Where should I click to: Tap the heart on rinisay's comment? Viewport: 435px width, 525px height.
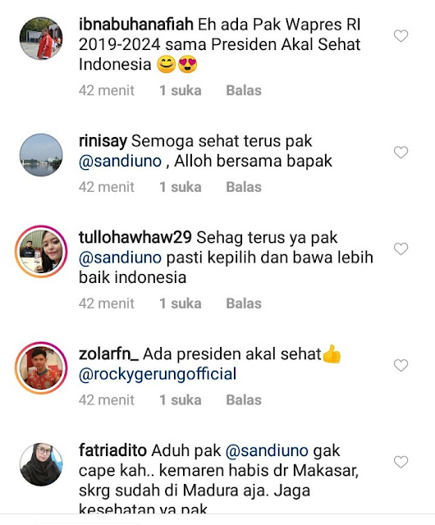(401, 153)
